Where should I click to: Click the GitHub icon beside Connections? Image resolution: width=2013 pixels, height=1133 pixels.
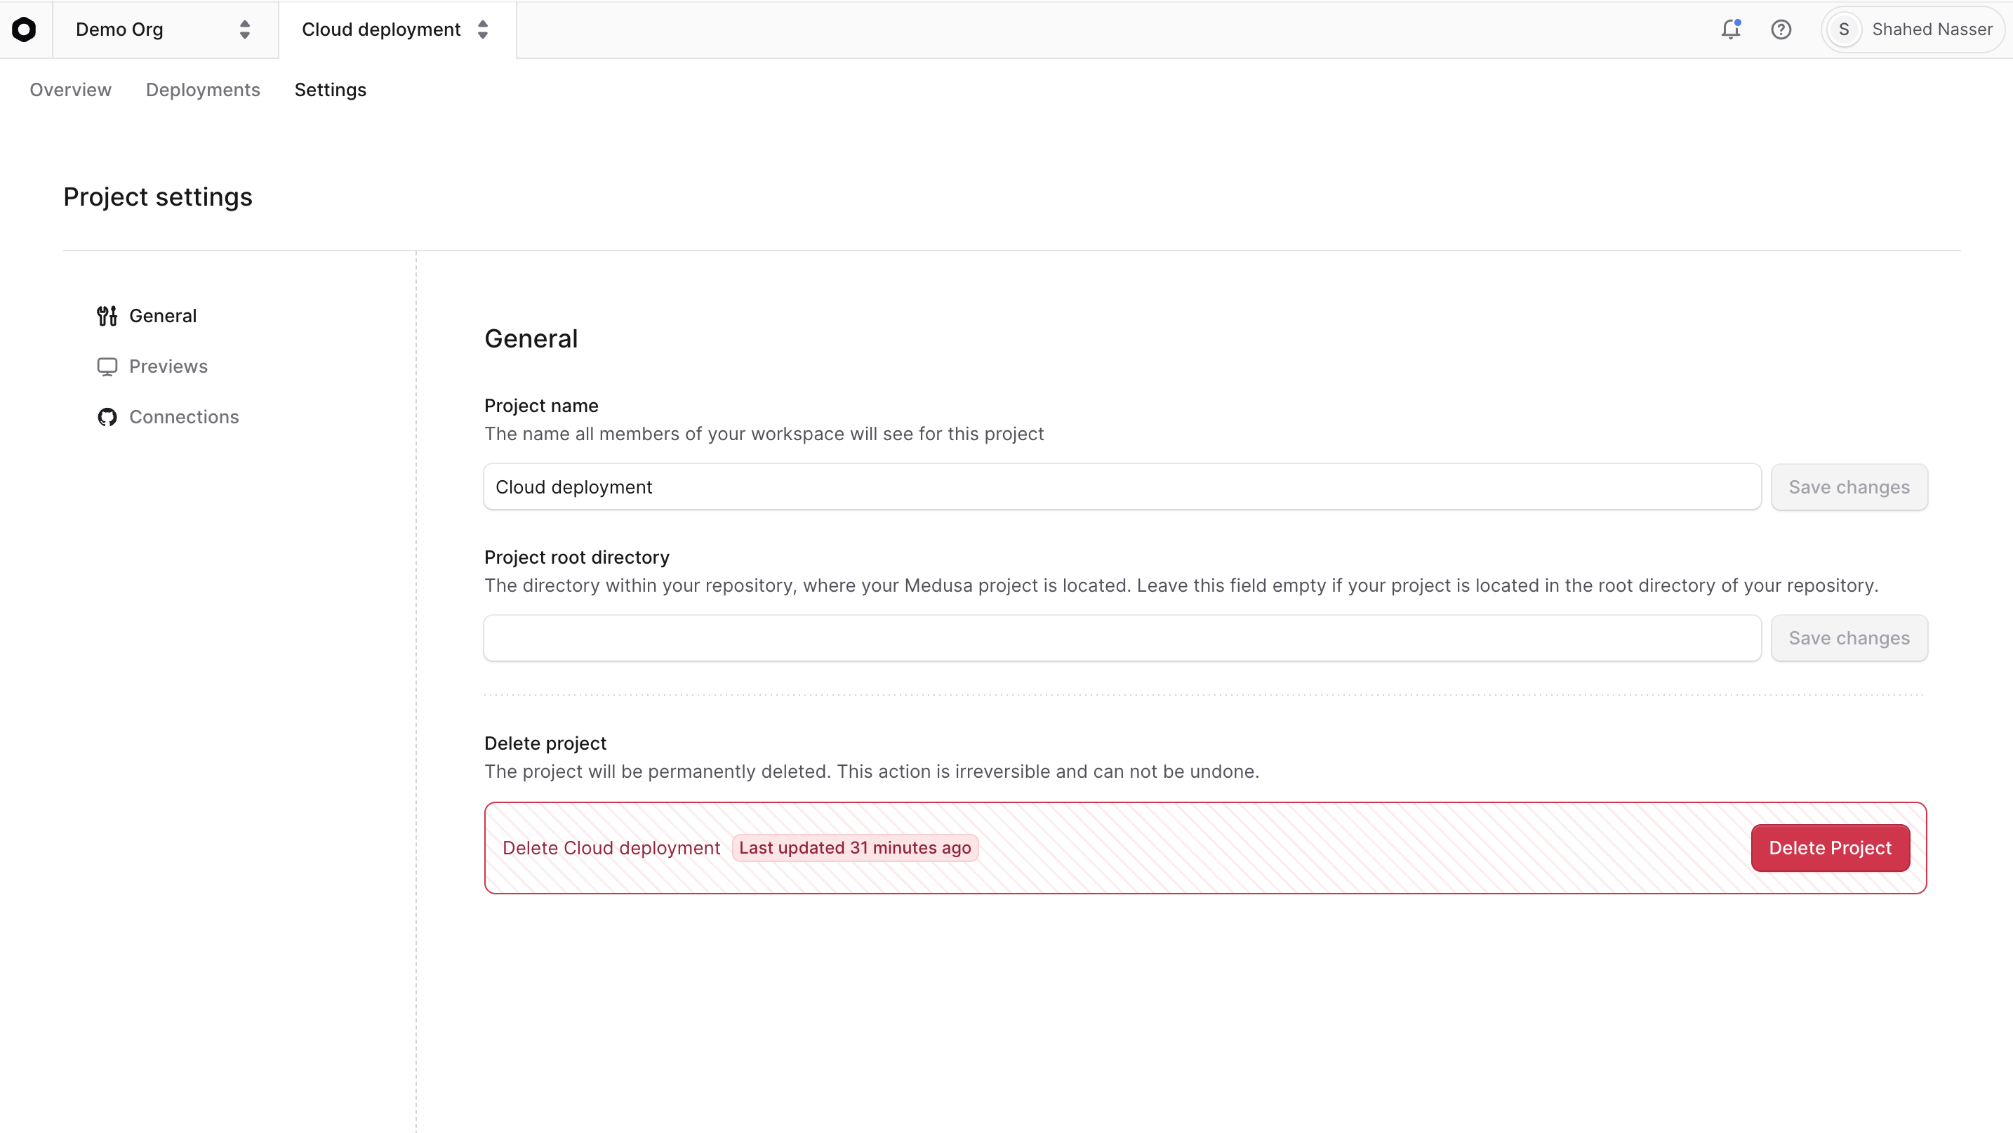(x=107, y=417)
